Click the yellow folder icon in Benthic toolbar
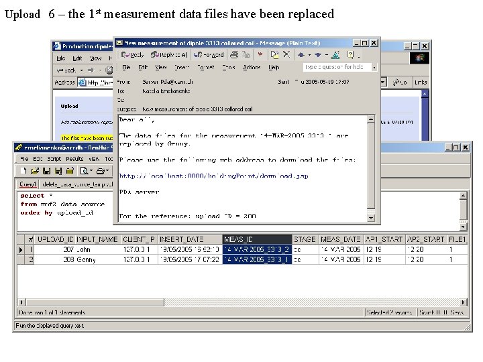The height and width of the screenshot is (362, 483). click(70, 170)
